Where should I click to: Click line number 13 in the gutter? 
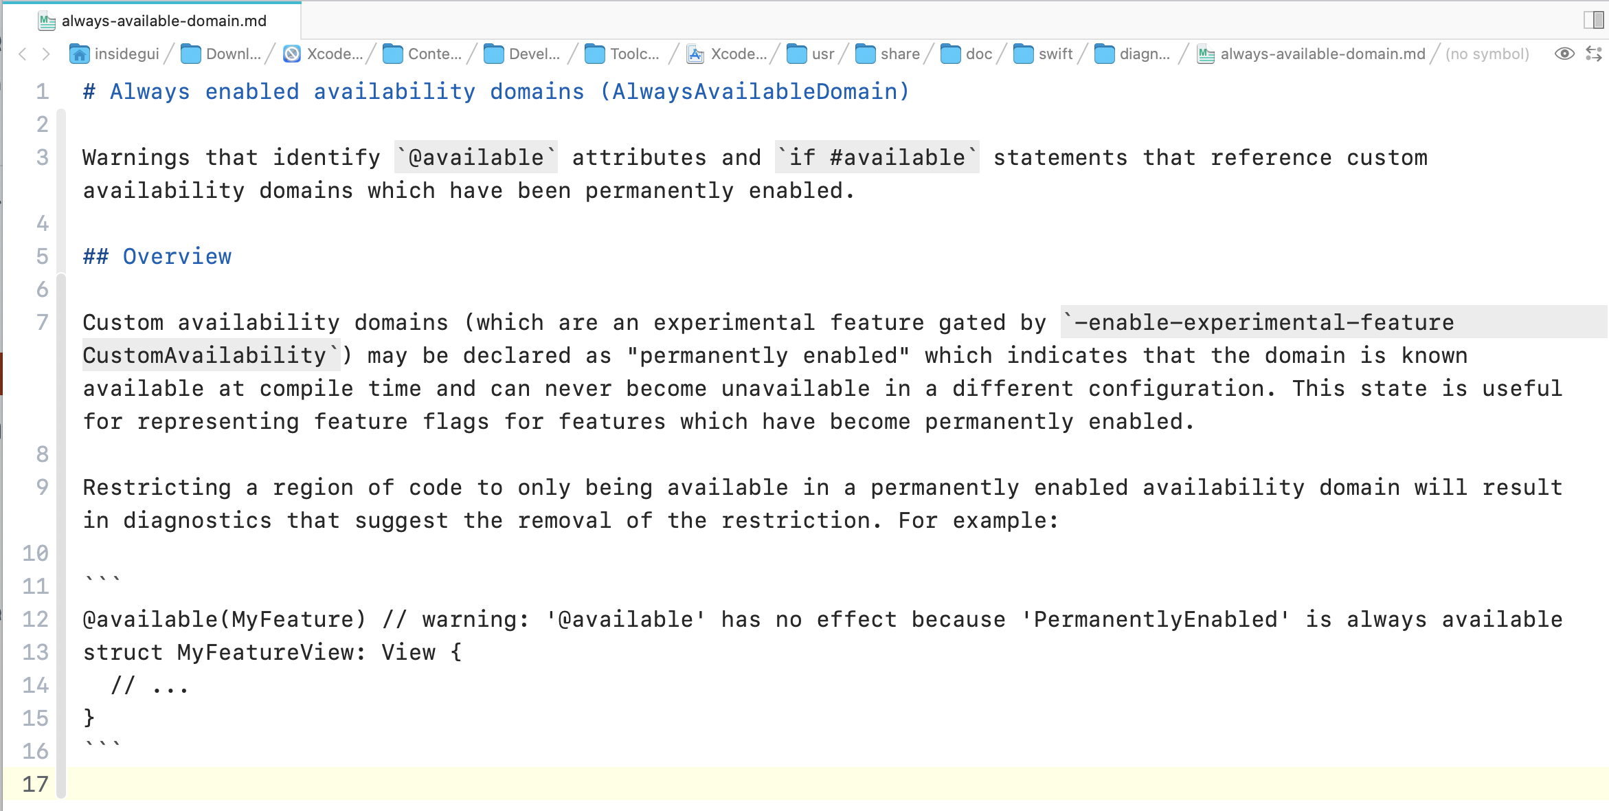(x=36, y=652)
